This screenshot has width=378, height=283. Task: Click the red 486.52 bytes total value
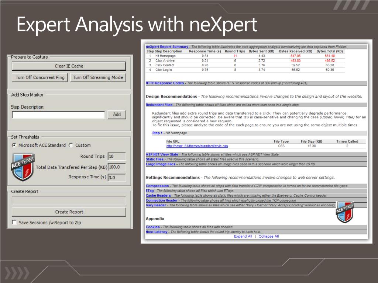pos(330,61)
